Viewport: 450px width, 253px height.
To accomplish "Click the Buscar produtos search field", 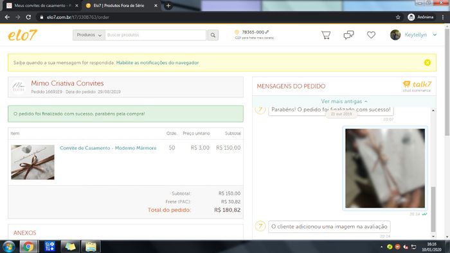I will (156, 35).
